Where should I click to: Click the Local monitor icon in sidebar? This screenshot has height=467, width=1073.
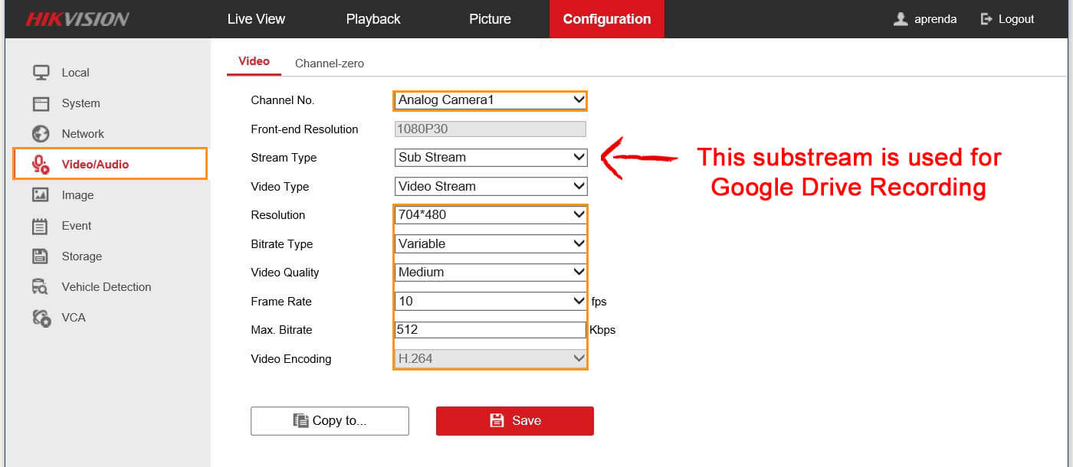pos(41,73)
